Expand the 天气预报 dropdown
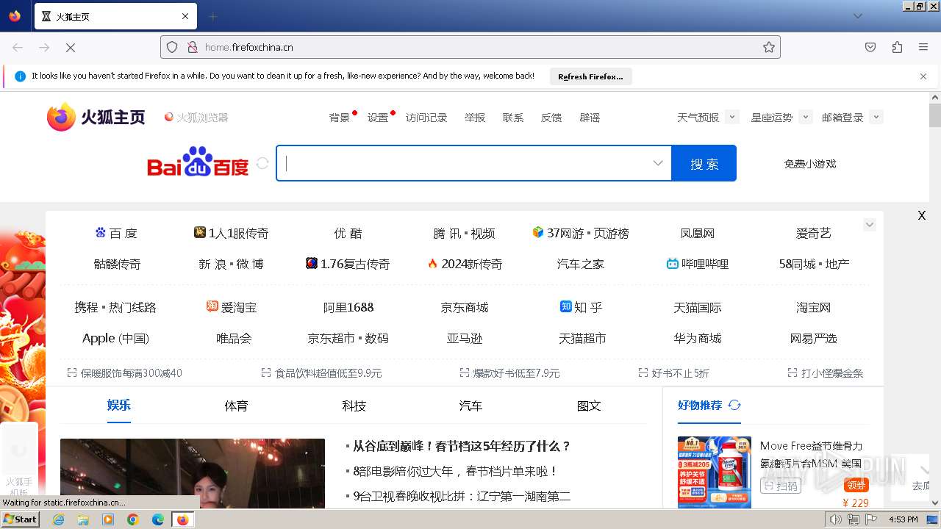Screen dimensions: 941x529 [x=731, y=117]
